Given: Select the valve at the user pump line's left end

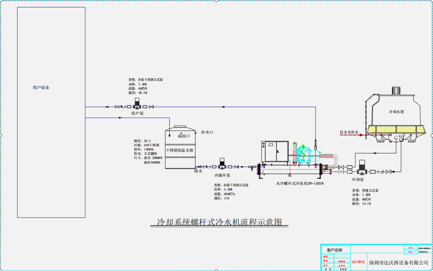Looking at the screenshot, I should point(117,107).
